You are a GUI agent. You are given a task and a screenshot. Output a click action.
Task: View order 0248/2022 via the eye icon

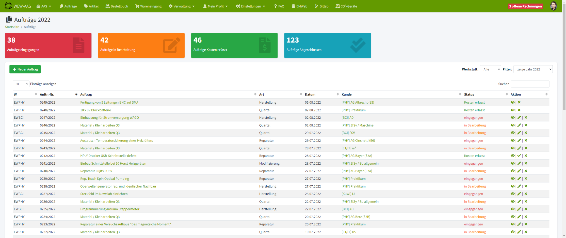click(512, 110)
